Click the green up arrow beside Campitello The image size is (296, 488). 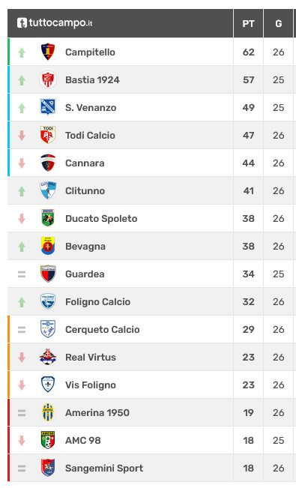[x=22, y=52]
